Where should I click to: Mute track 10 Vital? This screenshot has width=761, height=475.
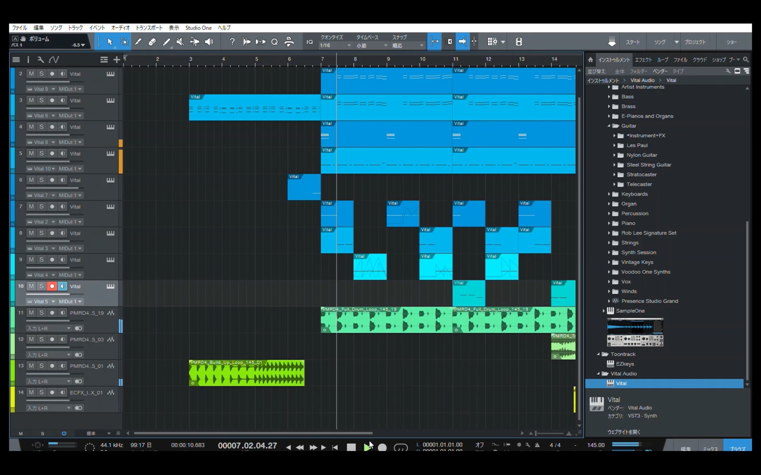[31, 286]
